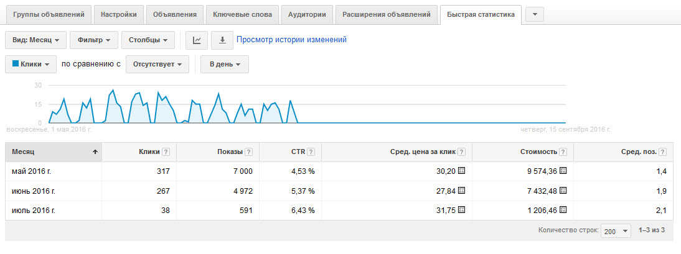Click currency icon next to 7 432,48

click(563, 190)
